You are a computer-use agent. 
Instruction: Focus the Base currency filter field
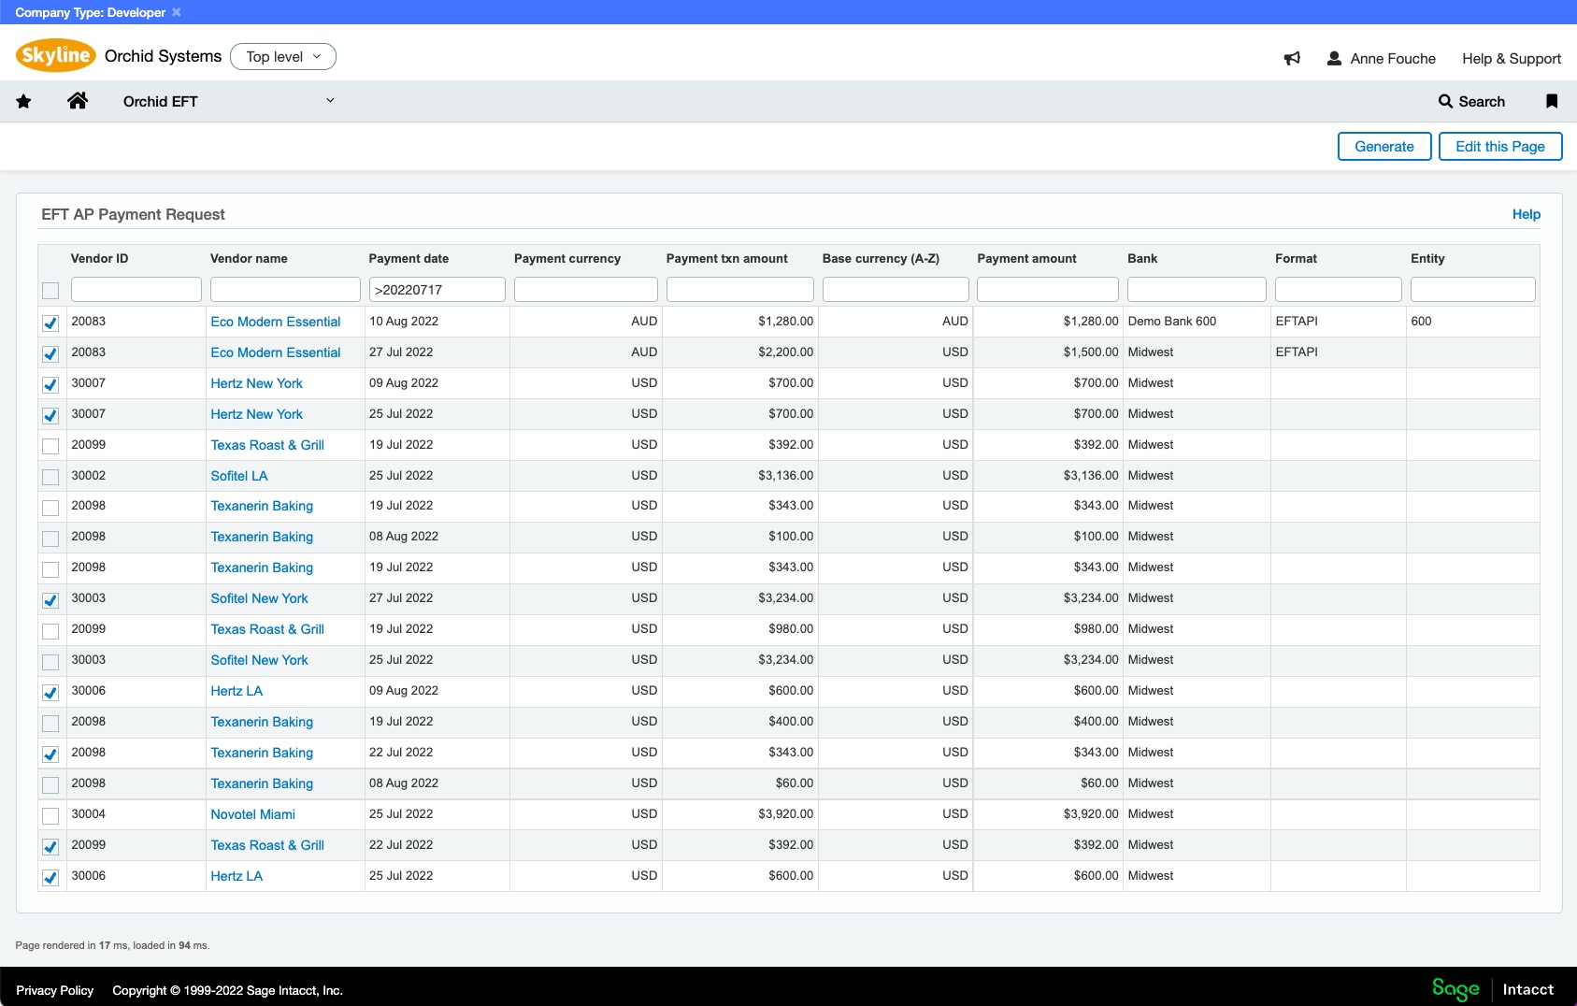point(896,289)
